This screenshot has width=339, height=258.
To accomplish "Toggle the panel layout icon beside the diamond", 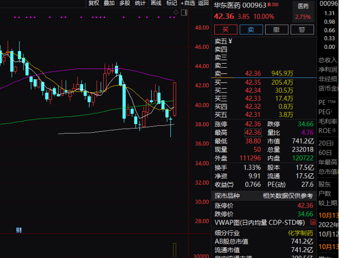I will pyautogui.click(x=184, y=13).
